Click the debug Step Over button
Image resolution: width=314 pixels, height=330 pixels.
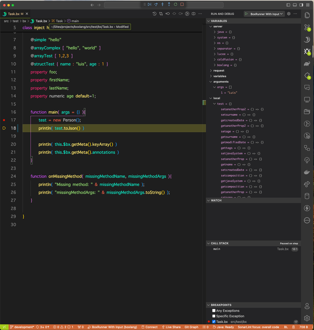[x=156, y=5]
